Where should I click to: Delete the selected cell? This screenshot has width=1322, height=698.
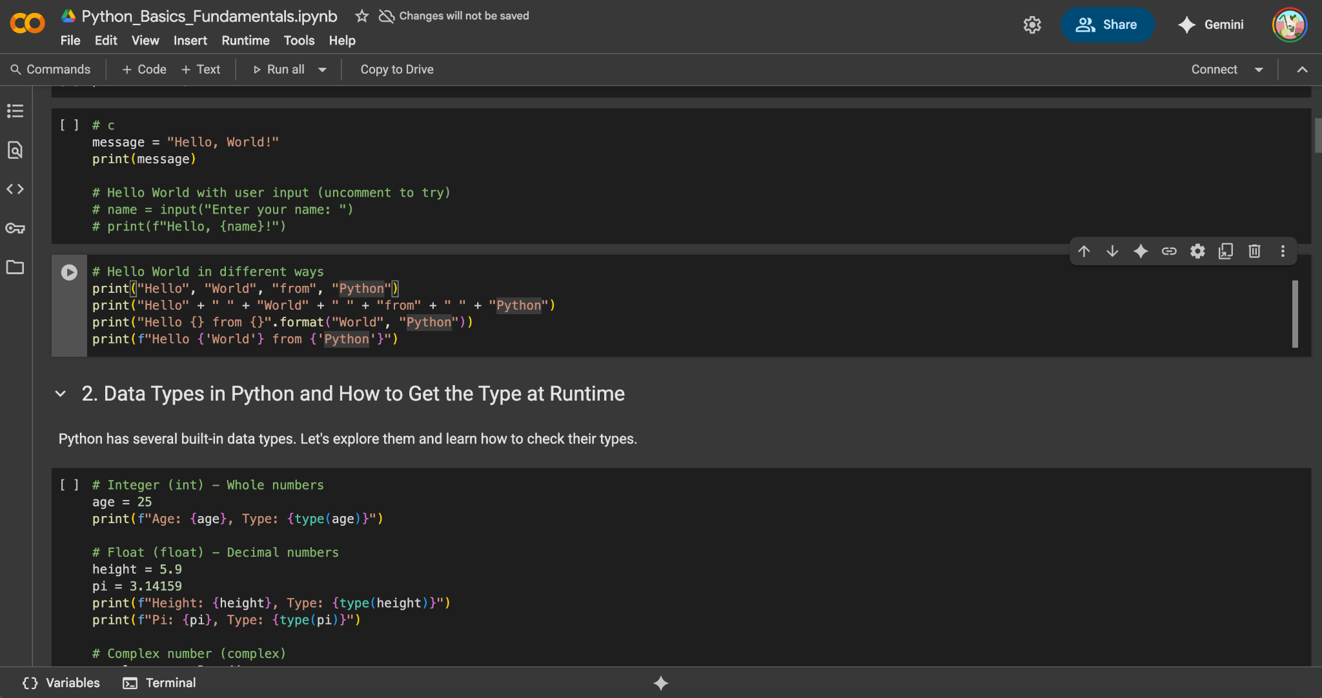click(x=1254, y=251)
